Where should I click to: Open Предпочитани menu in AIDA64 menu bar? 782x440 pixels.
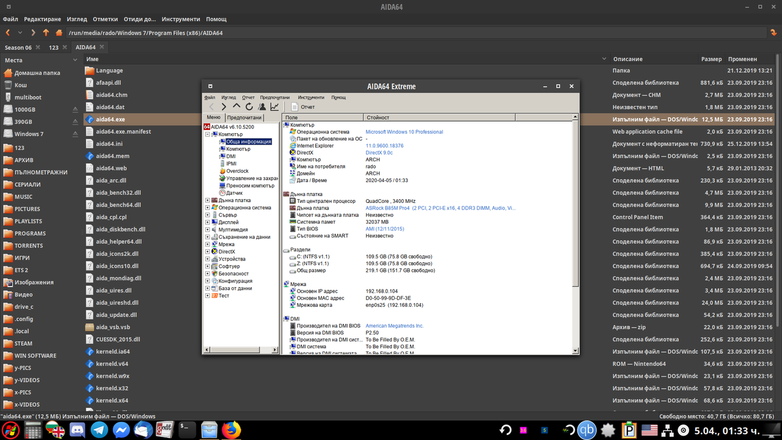coord(274,97)
